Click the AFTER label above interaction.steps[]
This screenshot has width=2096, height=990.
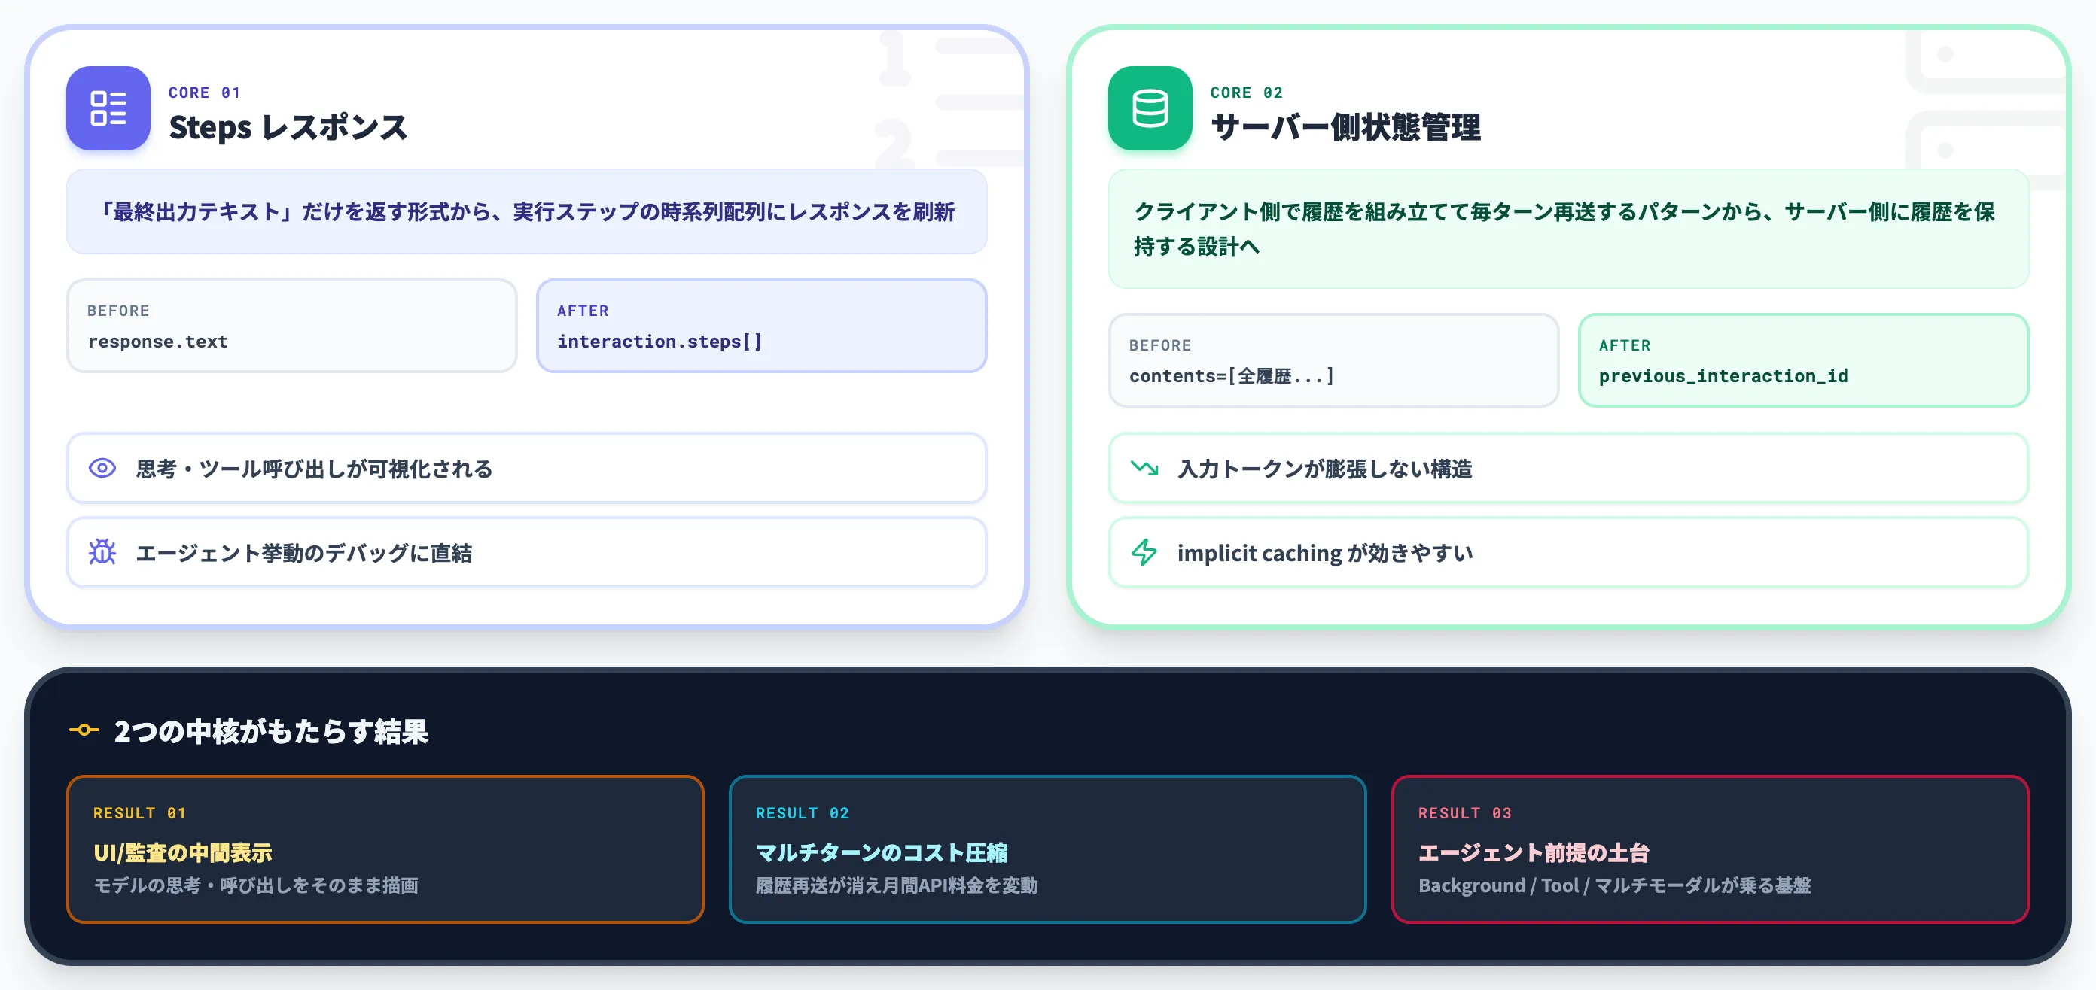pos(583,311)
